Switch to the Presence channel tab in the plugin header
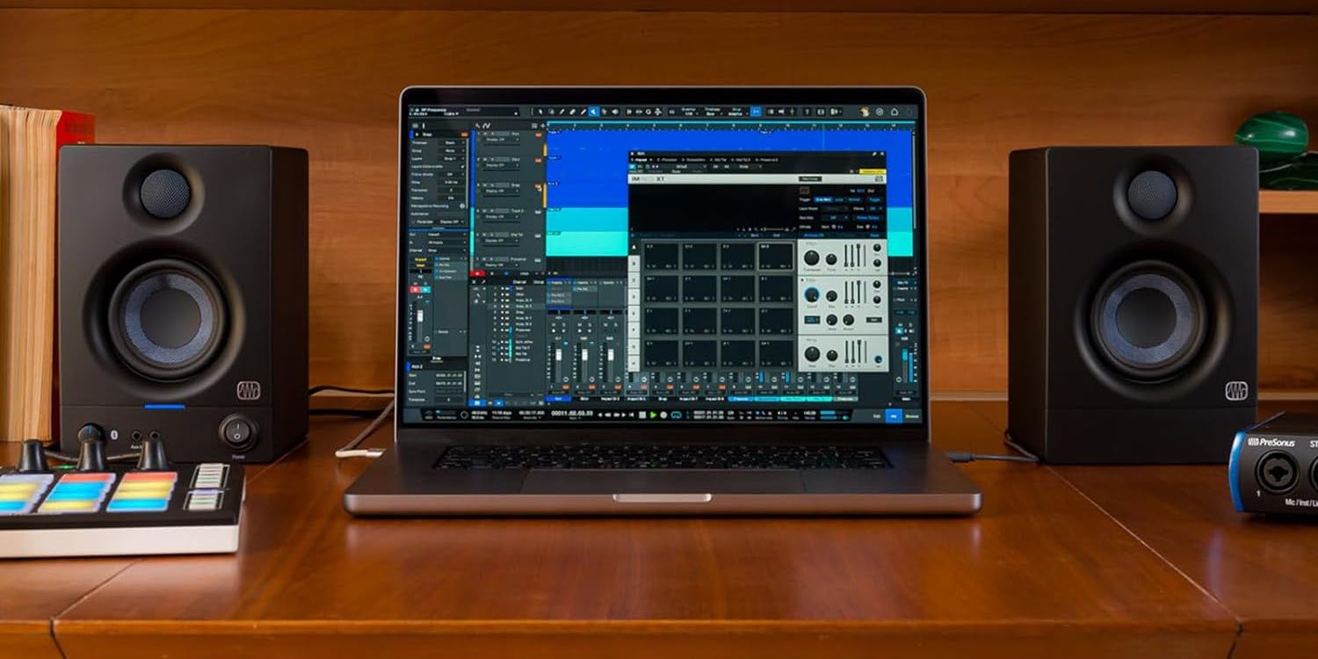The height and width of the screenshot is (659, 1318). tap(669, 159)
